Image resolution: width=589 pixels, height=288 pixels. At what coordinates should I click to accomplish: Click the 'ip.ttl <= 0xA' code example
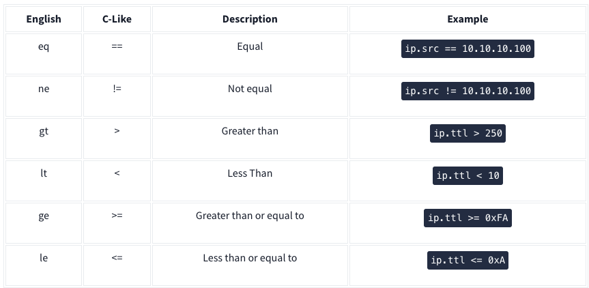[x=468, y=260]
